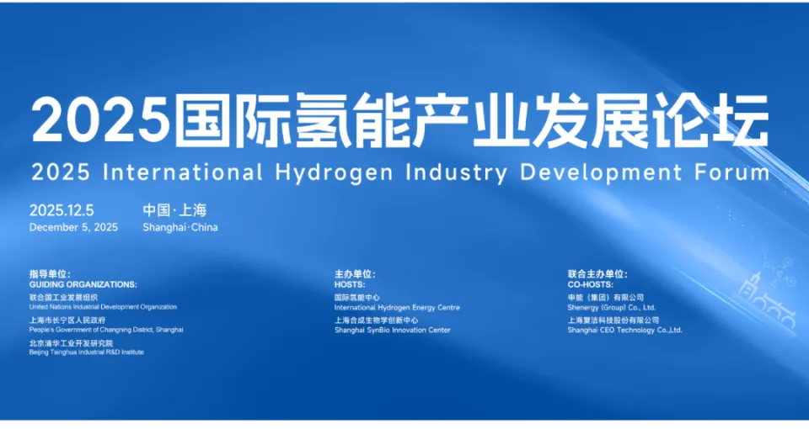Click People's Government of Changning District, Shanghai
Screen dimensions: 809x429
(x=106, y=330)
